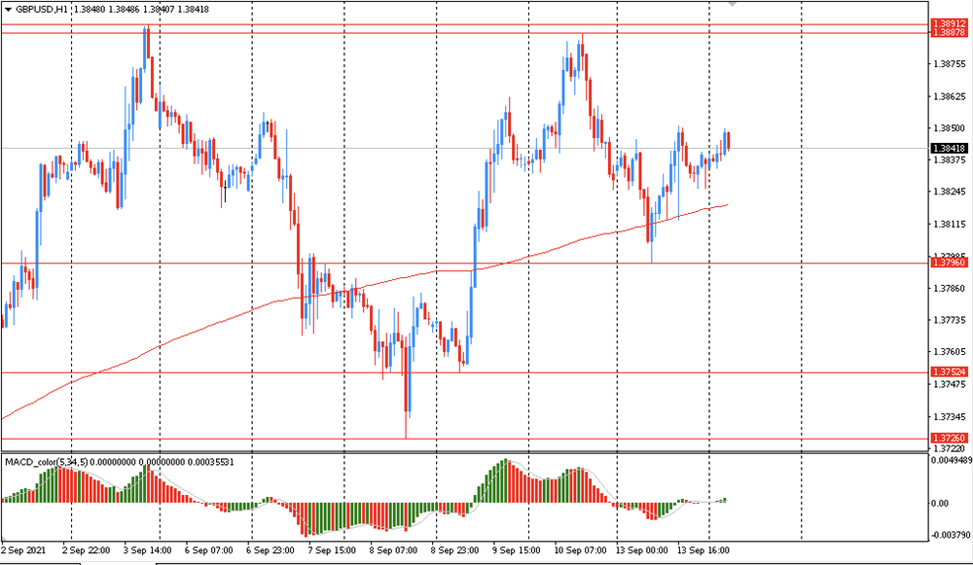Screen dimensions: 973x565
Task: Click the chart shift marker triangle at top
Action: coord(733,4)
